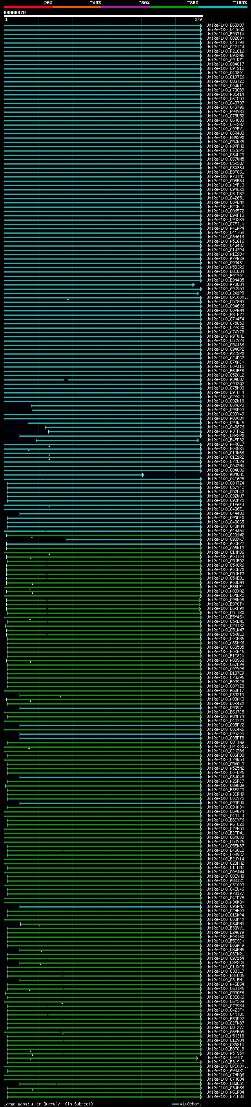
Task: Open hit UniRef100_Q9FS12
Action: [x=225, y=68]
